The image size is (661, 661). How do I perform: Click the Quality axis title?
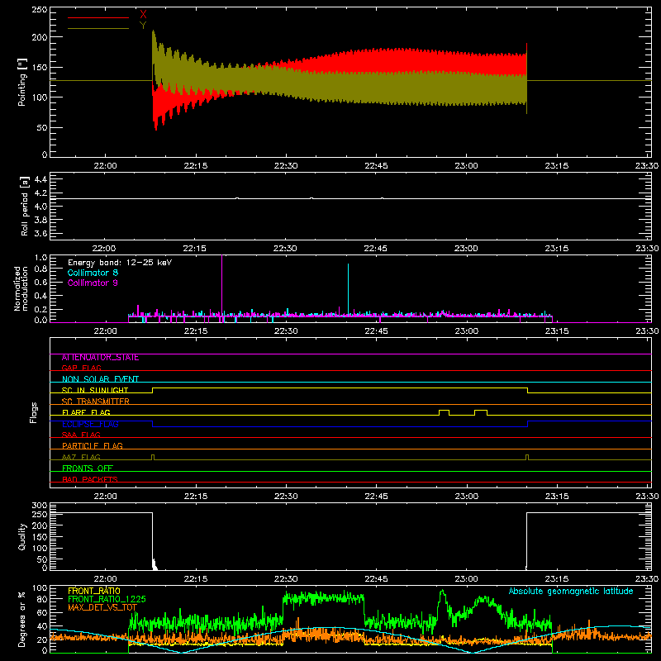pyautogui.click(x=22, y=536)
